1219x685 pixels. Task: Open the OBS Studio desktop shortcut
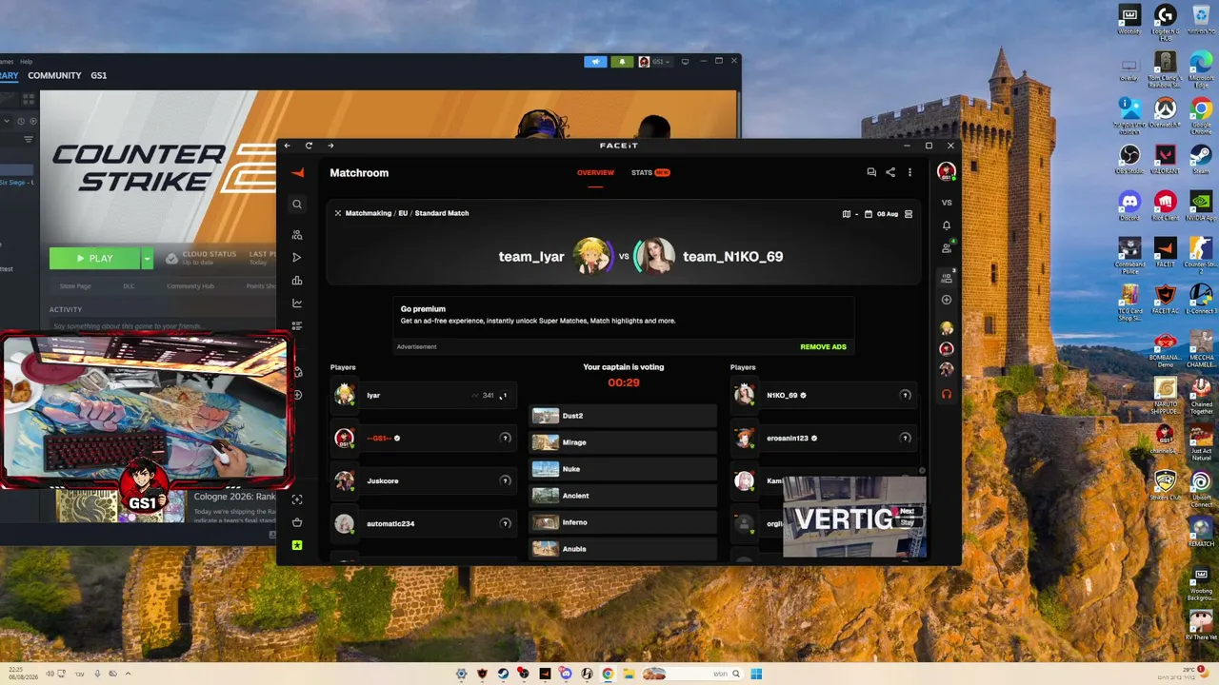pos(1129,158)
